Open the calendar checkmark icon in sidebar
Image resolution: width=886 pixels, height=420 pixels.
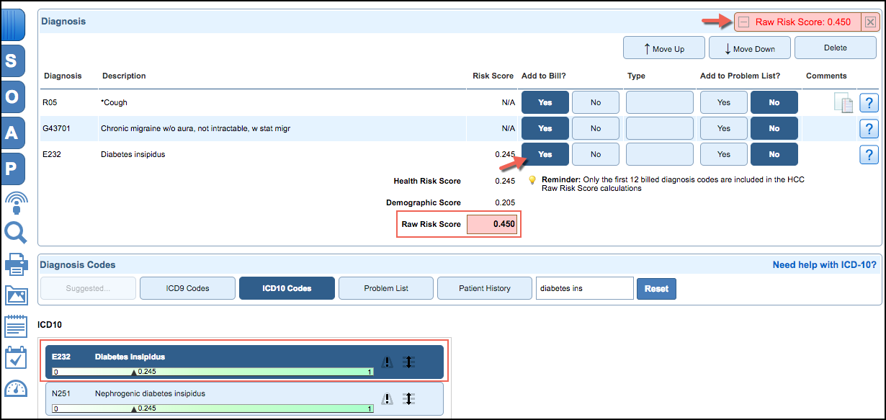coord(15,358)
